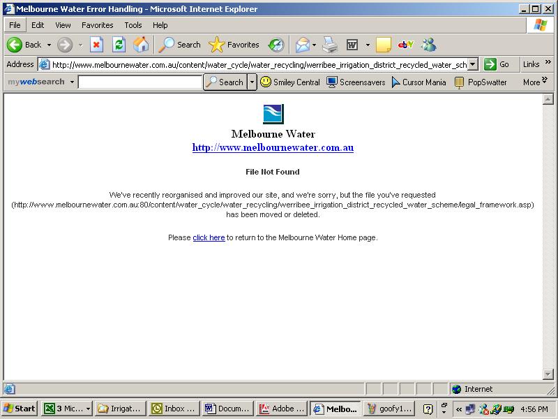Click the Mail envelope icon

click(x=302, y=45)
